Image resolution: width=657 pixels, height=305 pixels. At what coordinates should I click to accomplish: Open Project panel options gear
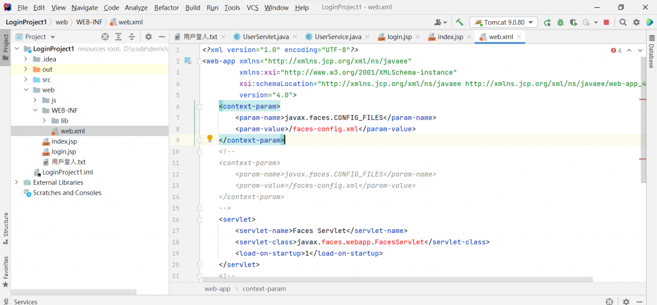[148, 37]
